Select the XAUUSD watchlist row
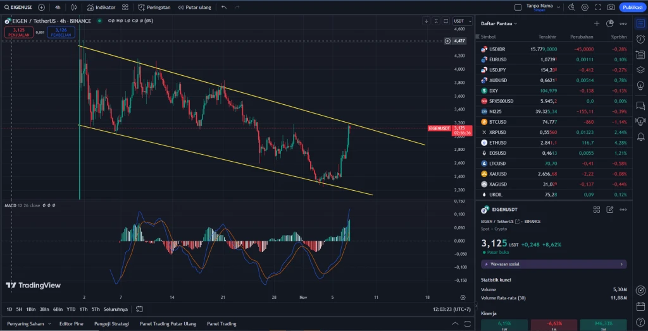 coord(554,174)
